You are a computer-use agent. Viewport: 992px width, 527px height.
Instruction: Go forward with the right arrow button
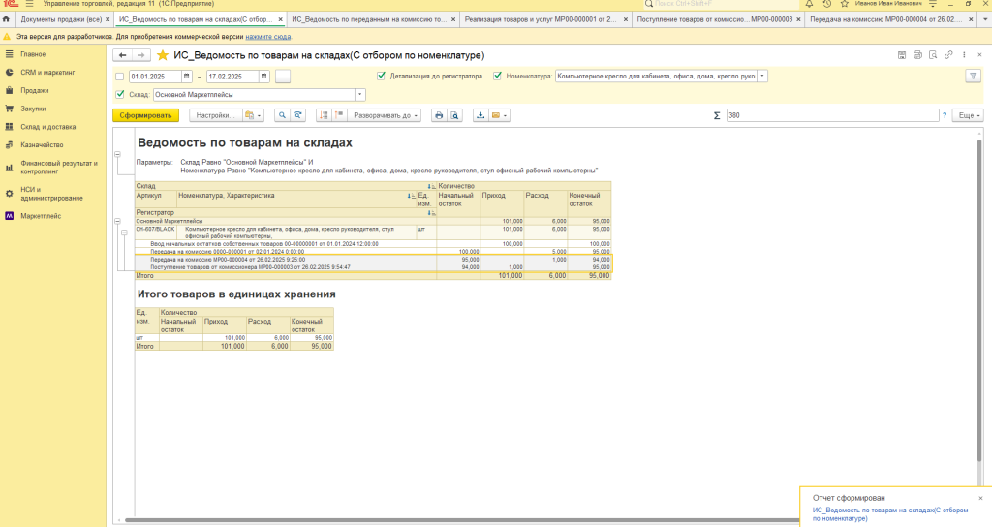(x=141, y=55)
